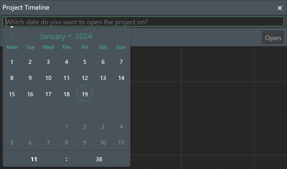Select the minute value 38
Image resolution: width=287 pixels, height=169 pixels.
coord(99,159)
